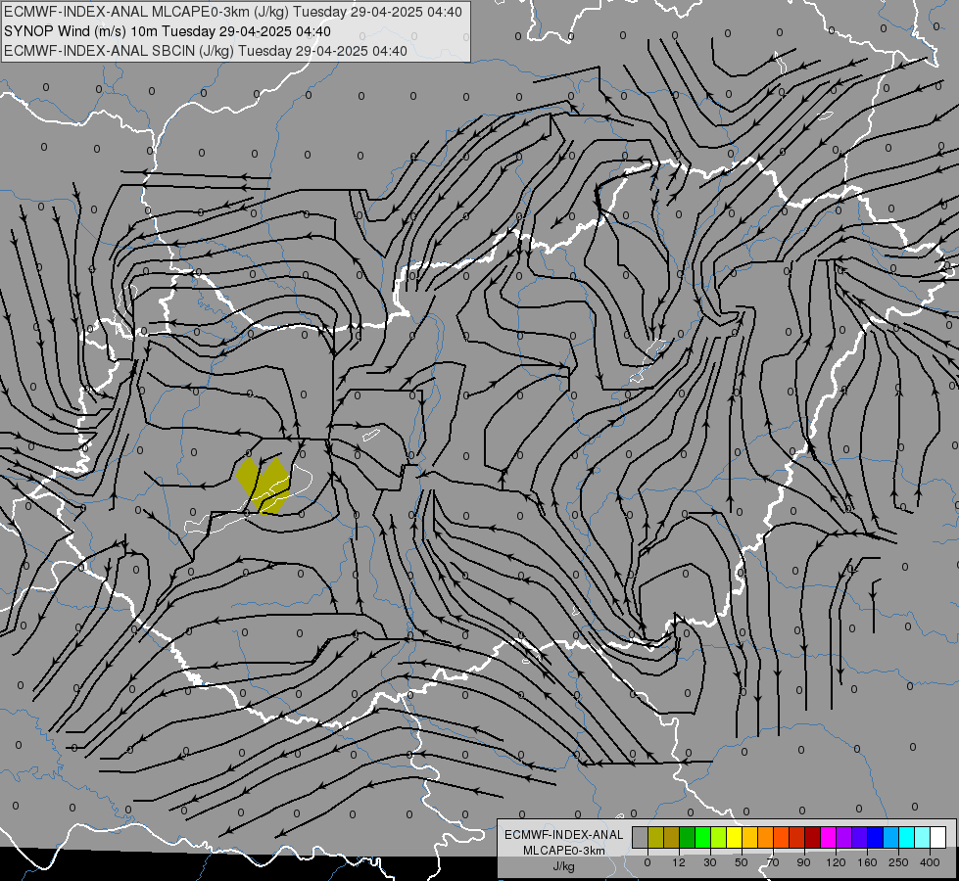Click the dark red legend swatch
The image size is (959, 881).
pos(812,837)
